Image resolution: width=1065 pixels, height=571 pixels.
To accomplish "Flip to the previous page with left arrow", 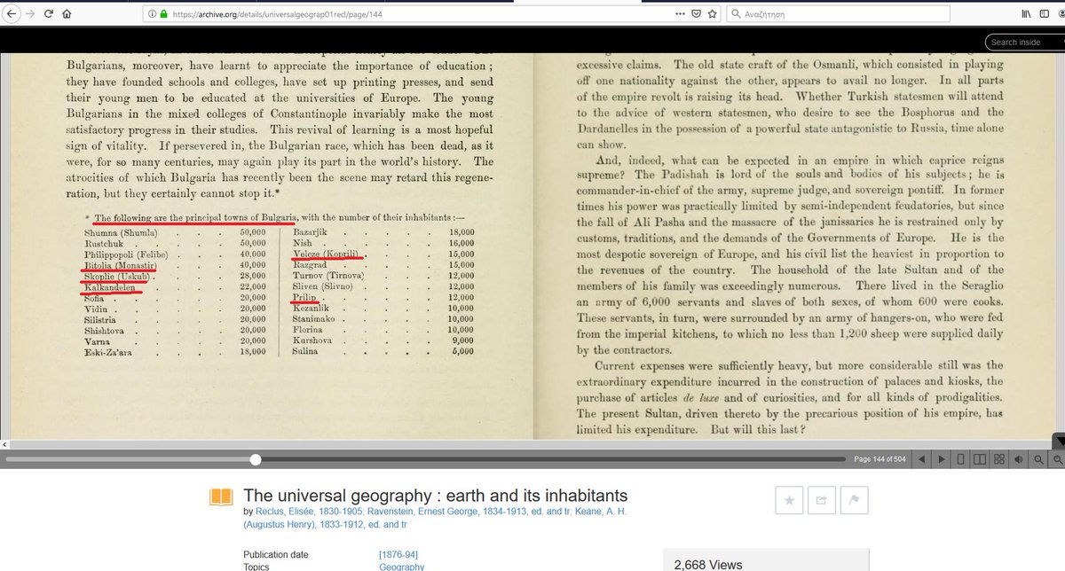I will (x=921, y=458).
